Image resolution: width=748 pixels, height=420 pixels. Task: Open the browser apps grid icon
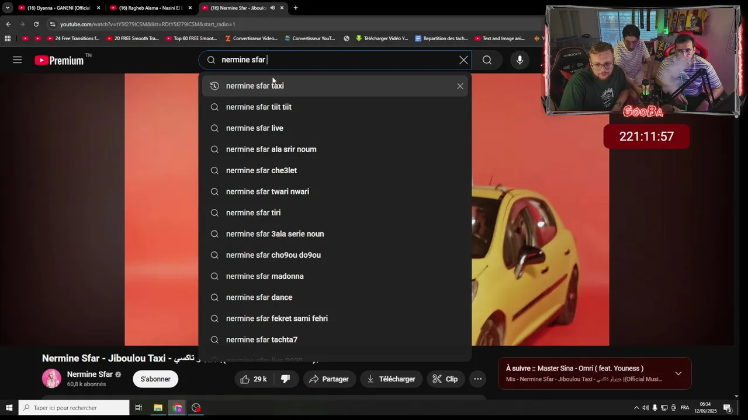8,38
